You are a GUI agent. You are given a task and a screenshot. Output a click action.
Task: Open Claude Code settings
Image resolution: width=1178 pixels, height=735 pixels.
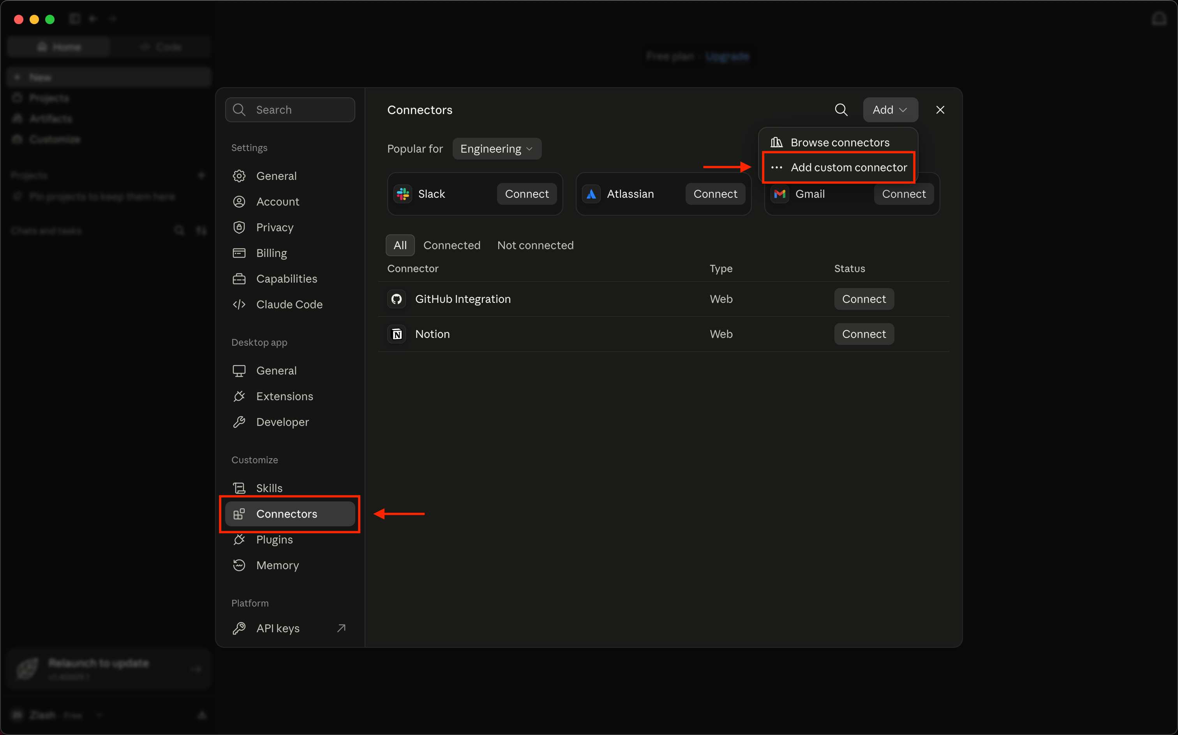click(x=290, y=305)
